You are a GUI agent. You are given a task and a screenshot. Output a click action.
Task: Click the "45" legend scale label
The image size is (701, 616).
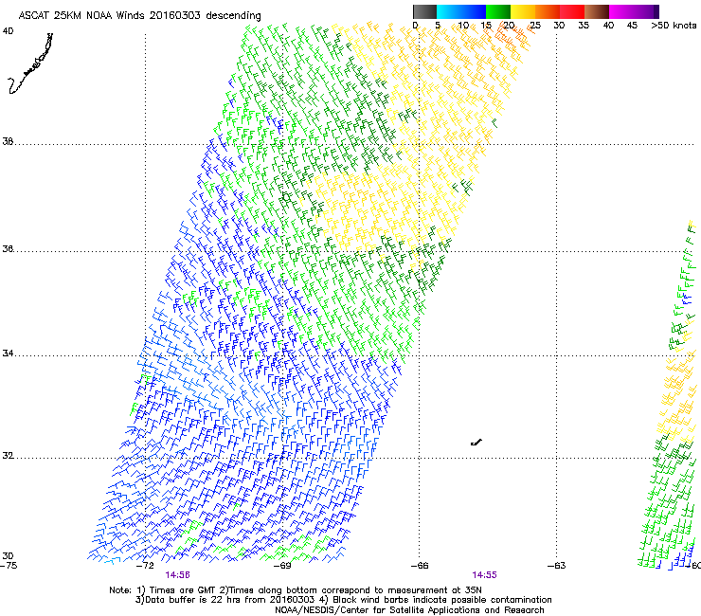tap(632, 26)
